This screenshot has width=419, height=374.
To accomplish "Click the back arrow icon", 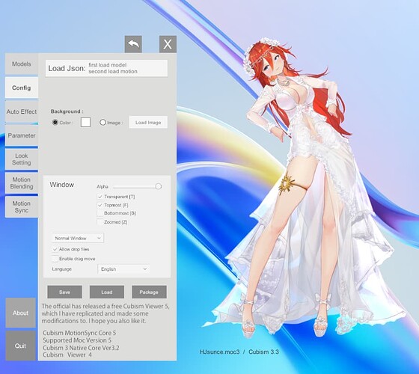I will point(133,44).
